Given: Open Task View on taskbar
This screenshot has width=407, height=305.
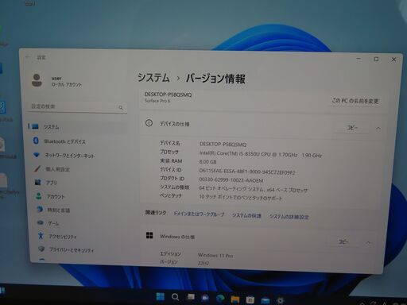Looking at the screenshot, I should coord(191,297).
